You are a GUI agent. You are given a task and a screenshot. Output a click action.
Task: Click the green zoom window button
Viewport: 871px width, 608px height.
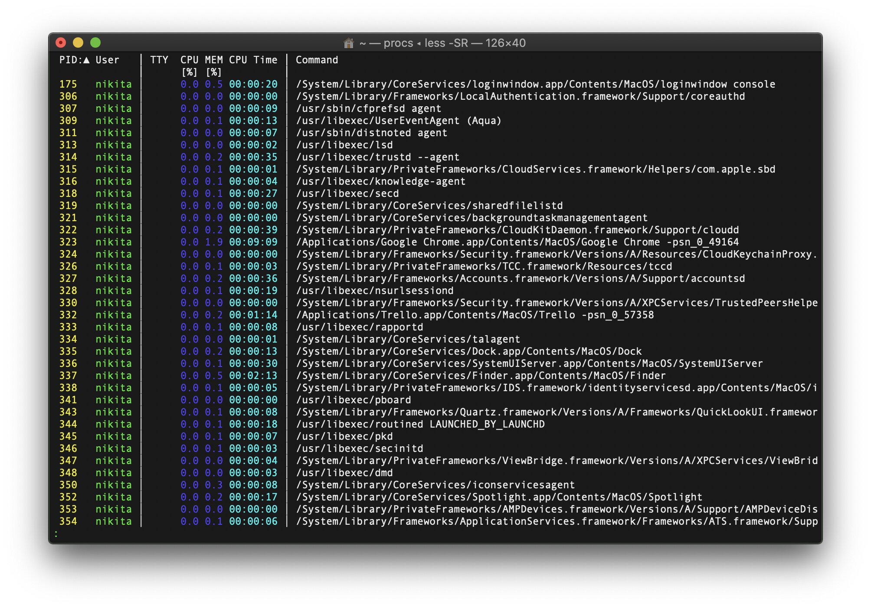[x=95, y=42]
